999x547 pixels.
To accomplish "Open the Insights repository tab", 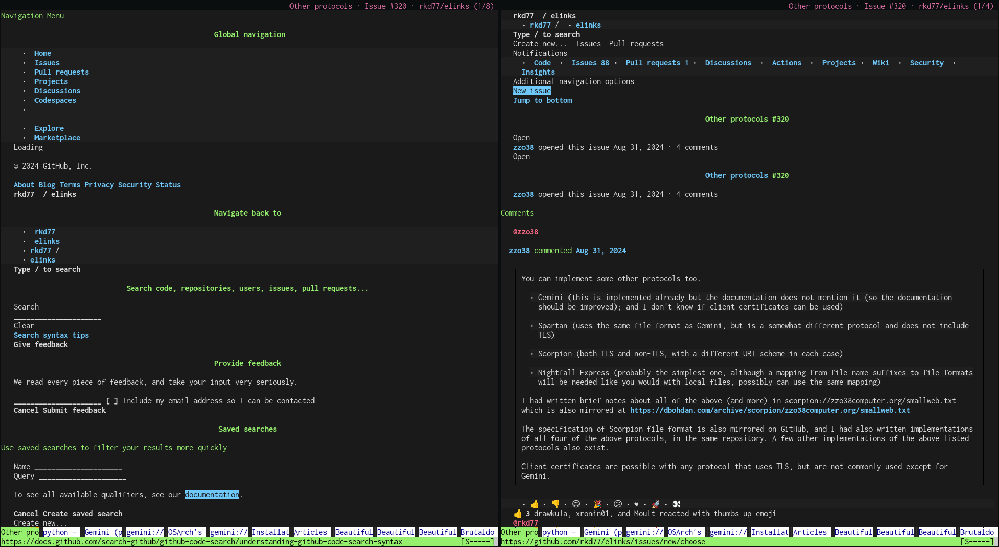I will tap(538, 72).
